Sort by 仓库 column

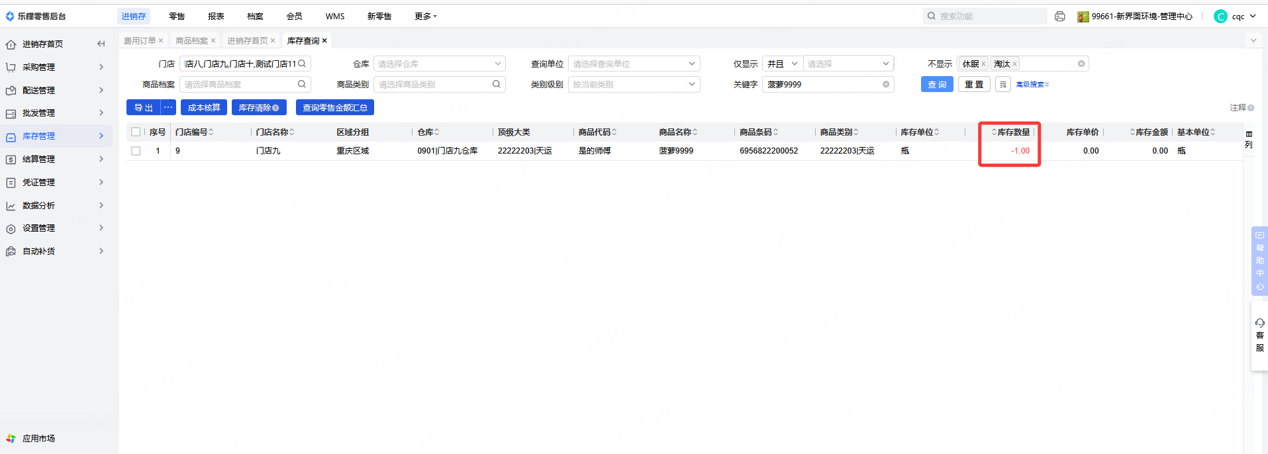pyautogui.click(x=436, y=132)
